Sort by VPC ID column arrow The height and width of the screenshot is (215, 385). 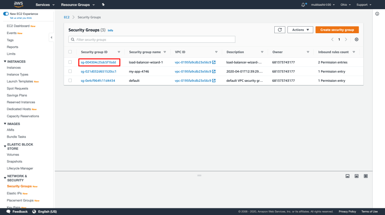[x=216, y=52]
